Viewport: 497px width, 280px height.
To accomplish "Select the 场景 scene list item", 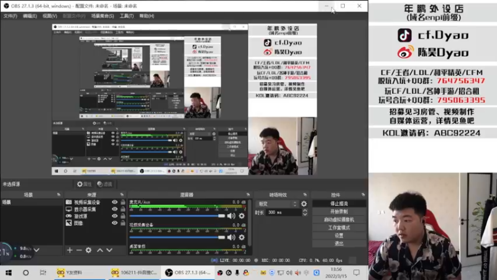I will coord(32,202).
